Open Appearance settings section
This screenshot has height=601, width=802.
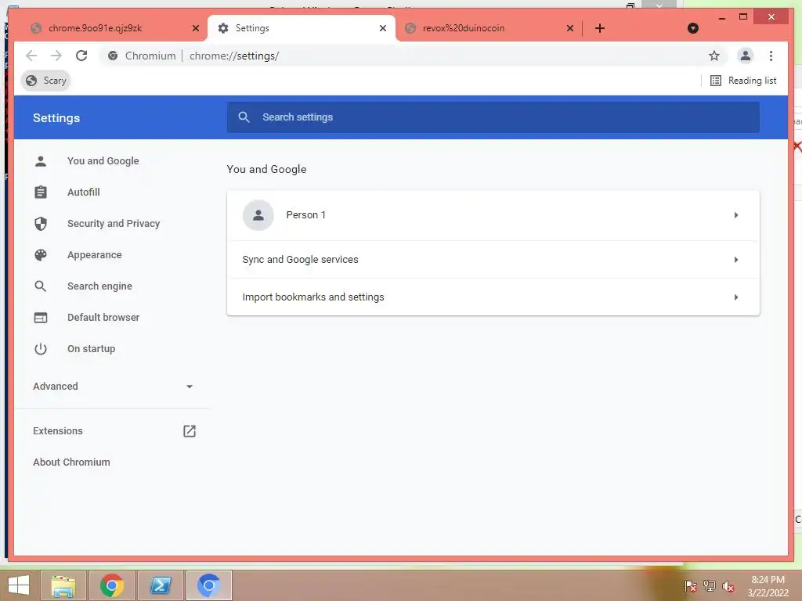click(x=95, y=254)
